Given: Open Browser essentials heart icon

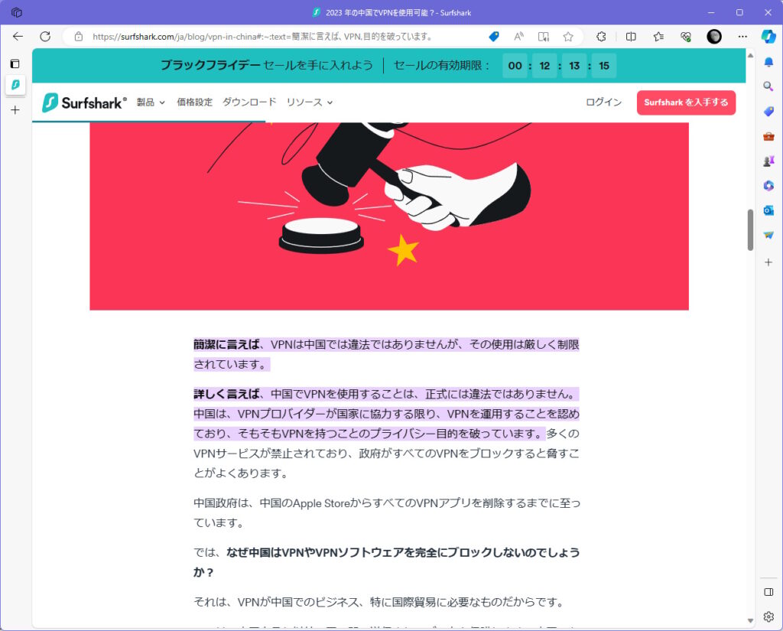Looking at the screenshot, I should tap(686, 37).
